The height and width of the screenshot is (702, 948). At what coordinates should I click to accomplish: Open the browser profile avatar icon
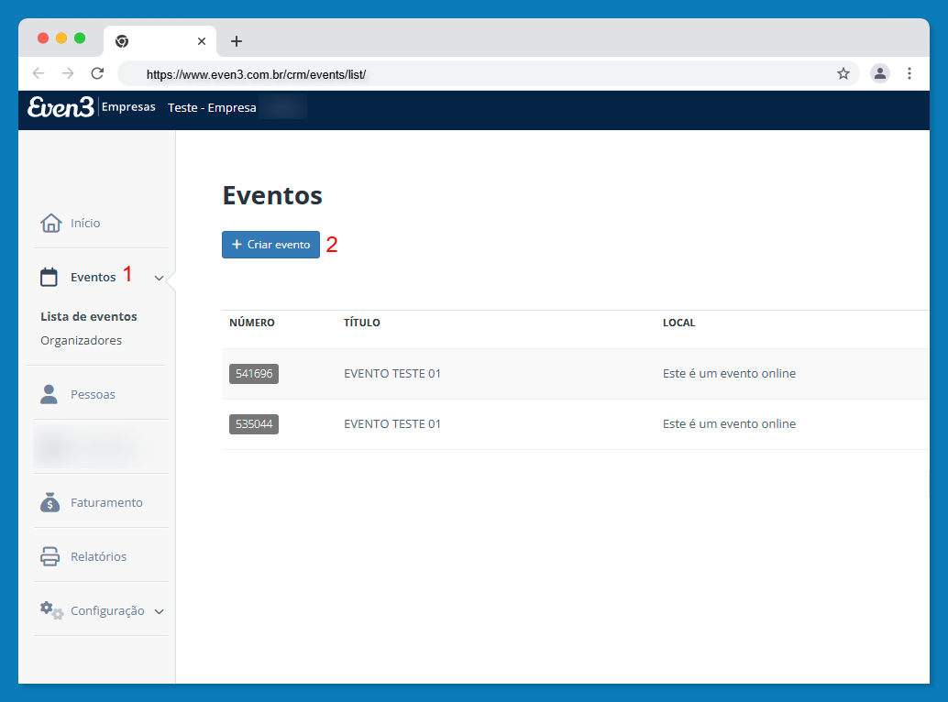click(880, 73)
